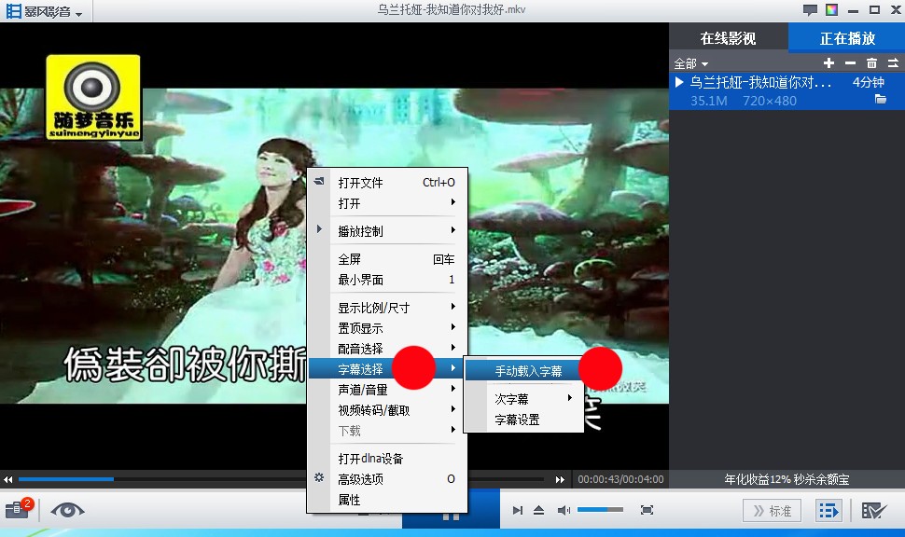The image size is (905, 537).
Task: Change playback order mode icon in playlist
Action: click(893, 62)
